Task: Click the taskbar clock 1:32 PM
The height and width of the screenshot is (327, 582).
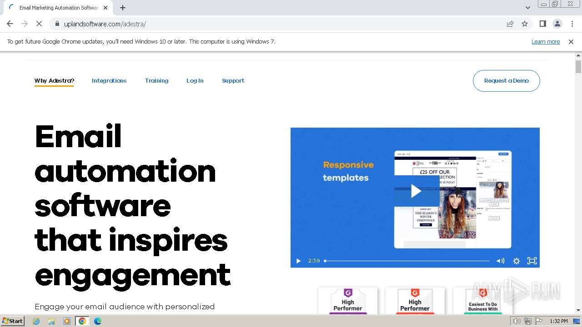Action: 559,321
